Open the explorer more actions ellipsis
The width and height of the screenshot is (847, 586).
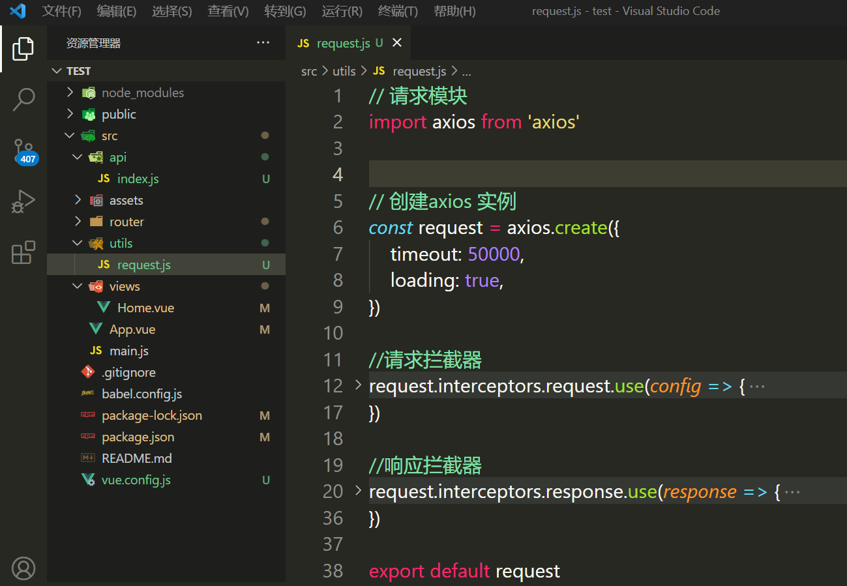click(x=263, y=43)
